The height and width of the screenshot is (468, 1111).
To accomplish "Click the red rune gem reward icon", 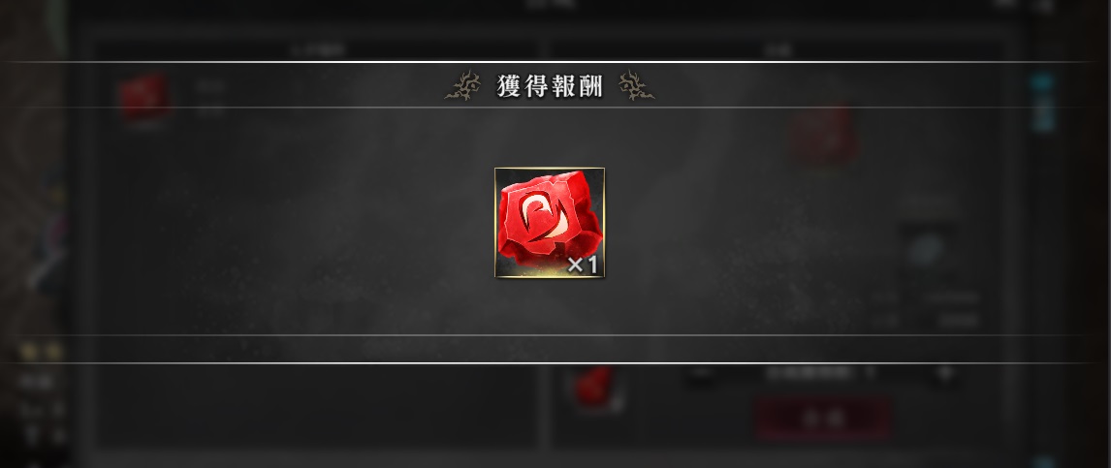I will [x=549, y=222].
